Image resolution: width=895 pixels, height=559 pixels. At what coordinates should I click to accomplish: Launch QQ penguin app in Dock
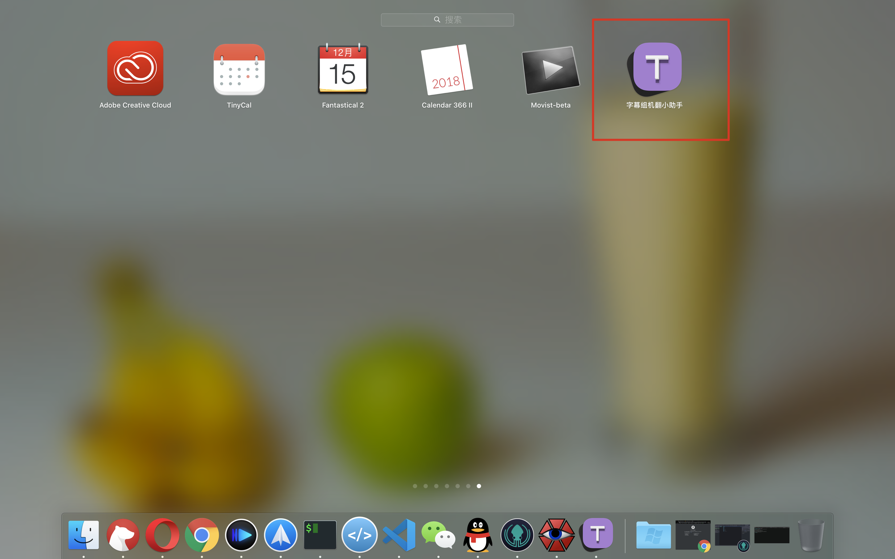point(478,535)
